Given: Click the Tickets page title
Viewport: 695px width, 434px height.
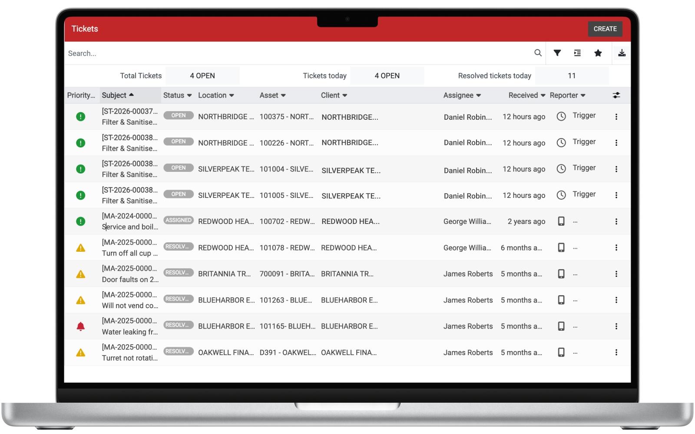Looking at the screenshot, I should click(85, 29).
